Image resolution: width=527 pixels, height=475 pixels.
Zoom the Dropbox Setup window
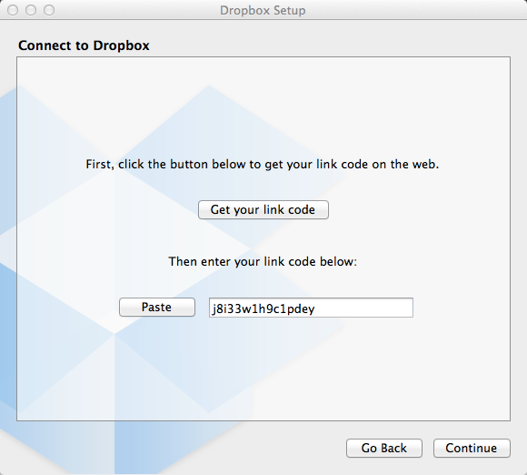point(49,10)
